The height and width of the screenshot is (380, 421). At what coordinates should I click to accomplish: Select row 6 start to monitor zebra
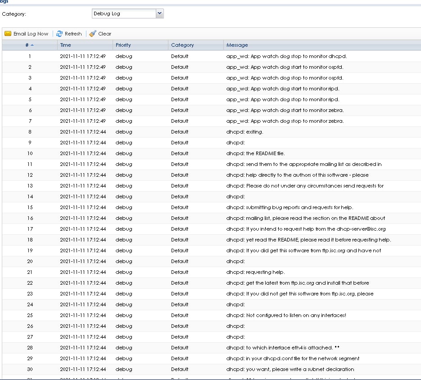click(x=285, y=110)
